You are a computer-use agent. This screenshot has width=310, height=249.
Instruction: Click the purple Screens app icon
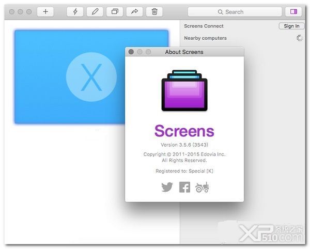coord(184,90)
